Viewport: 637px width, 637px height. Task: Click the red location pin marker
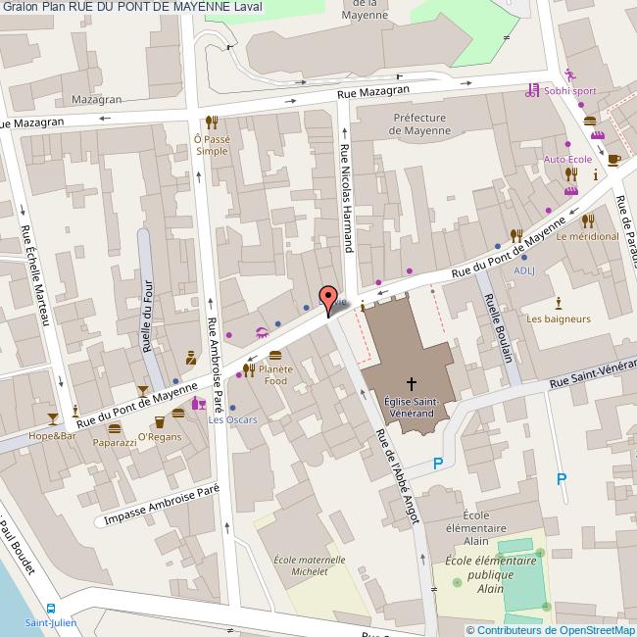tap(328, 298)
